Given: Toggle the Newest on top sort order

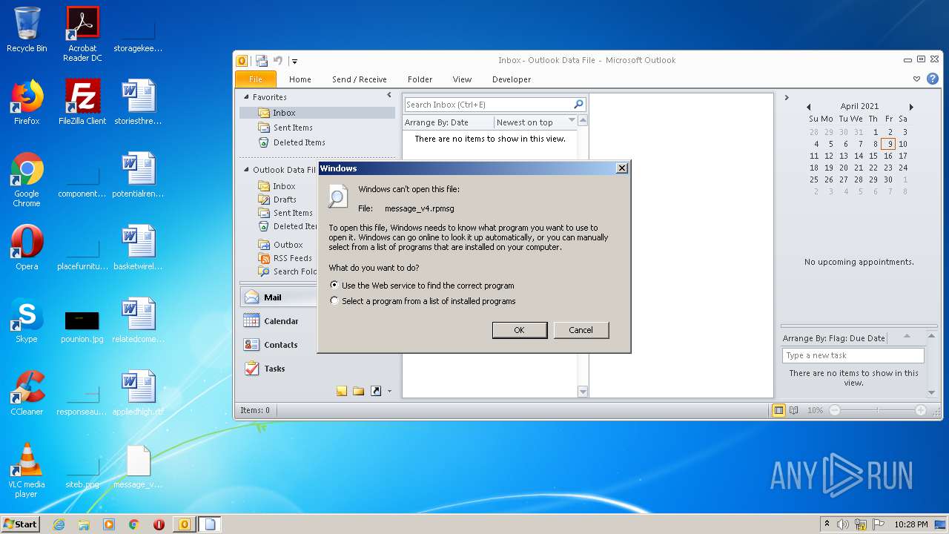Looking at the screenshot, I should pyautogui.click(x=536, y=122).
